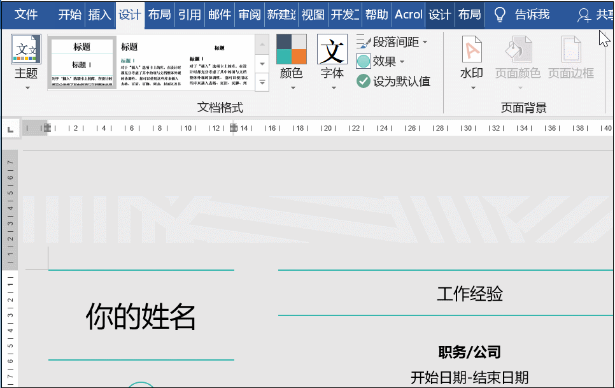The height and width of the screenshot is (388, 615).
Task: Expand the dropdown arrow under 主题
Action: pyautogui.click(x=27, y=88)
